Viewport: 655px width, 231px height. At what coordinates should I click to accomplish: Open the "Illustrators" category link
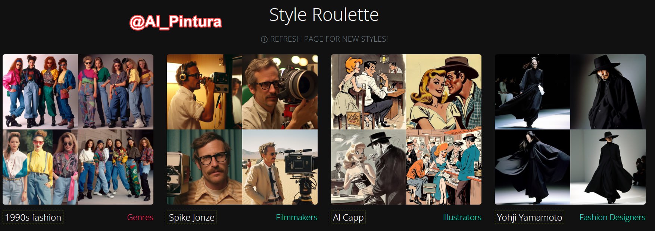pos(462,218)
